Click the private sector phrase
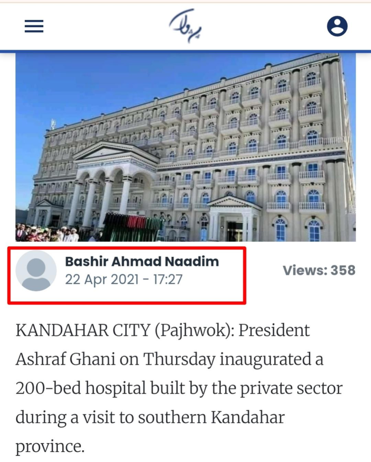The width and height of the screenshot is (371, 462). (291, 388)
